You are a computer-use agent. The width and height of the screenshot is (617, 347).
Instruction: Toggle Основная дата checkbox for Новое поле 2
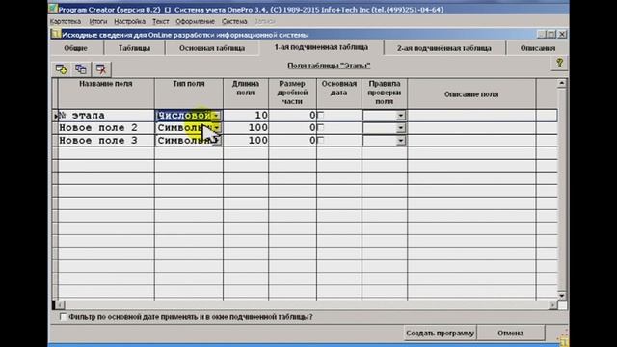[321, 127]
